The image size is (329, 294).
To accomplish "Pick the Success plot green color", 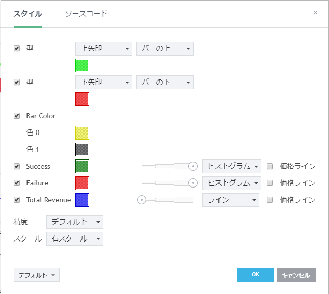I will click(82, 166).
